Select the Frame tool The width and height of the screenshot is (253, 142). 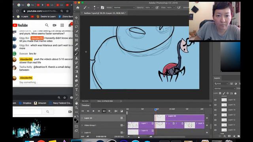(x=76, y=40)
